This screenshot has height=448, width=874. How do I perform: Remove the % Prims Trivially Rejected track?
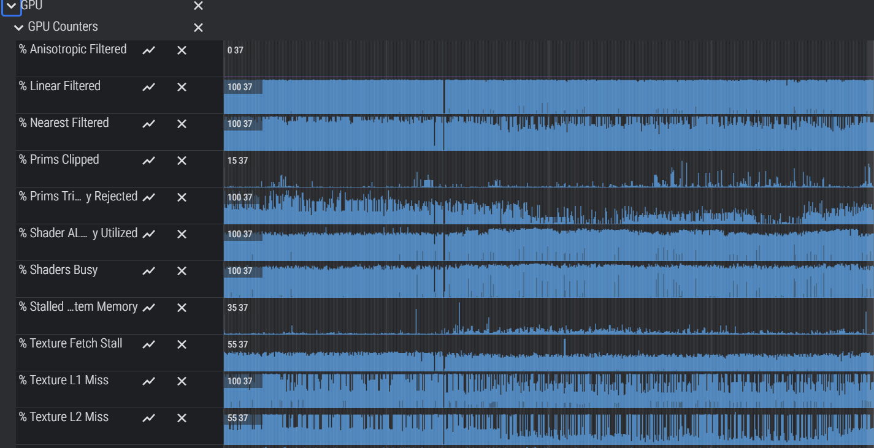pyautogui.click(x=182, y=197)
